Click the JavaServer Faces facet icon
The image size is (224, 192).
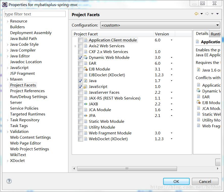click(86, 92)
